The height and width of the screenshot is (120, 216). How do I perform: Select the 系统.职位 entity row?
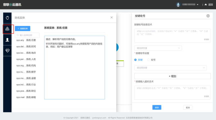click(x=26, y=91)
